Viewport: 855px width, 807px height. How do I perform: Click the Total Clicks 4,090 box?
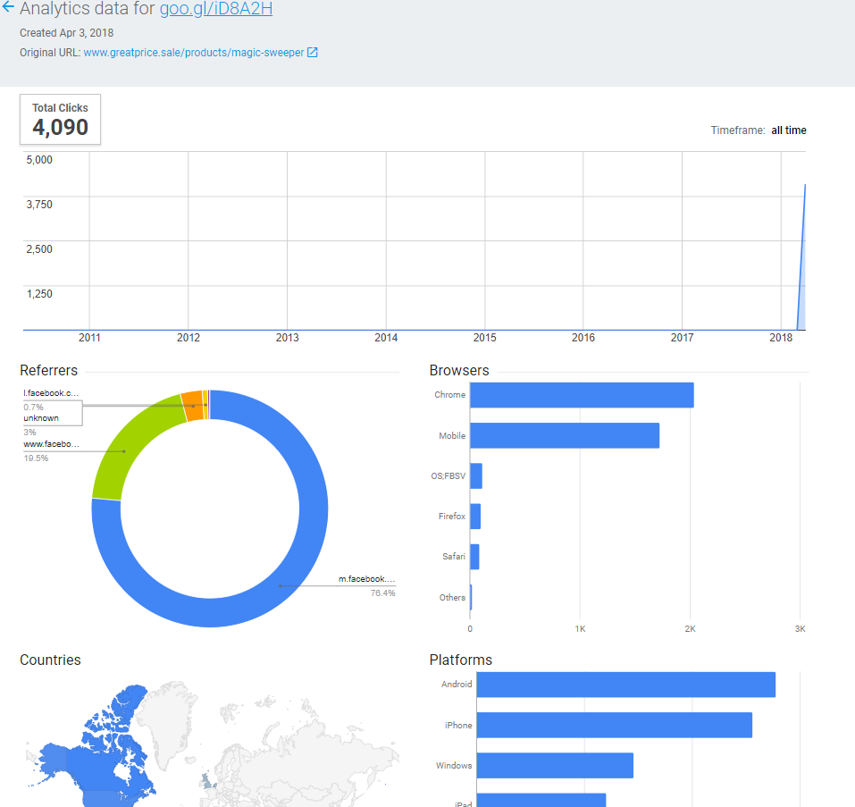pyautogui.click(x=60, y=119)
